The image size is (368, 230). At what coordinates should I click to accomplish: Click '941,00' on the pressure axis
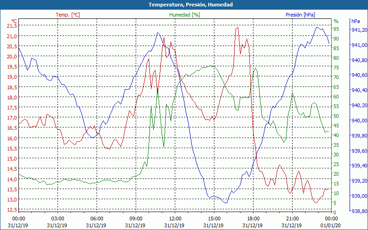pos(359,45)
